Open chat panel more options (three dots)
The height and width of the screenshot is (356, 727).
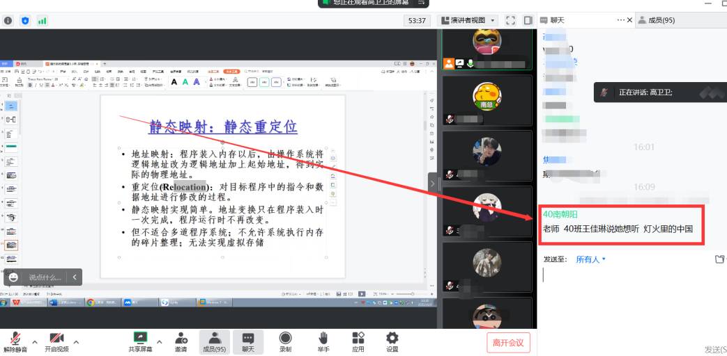pyautogui.click(x=621, y=20)
